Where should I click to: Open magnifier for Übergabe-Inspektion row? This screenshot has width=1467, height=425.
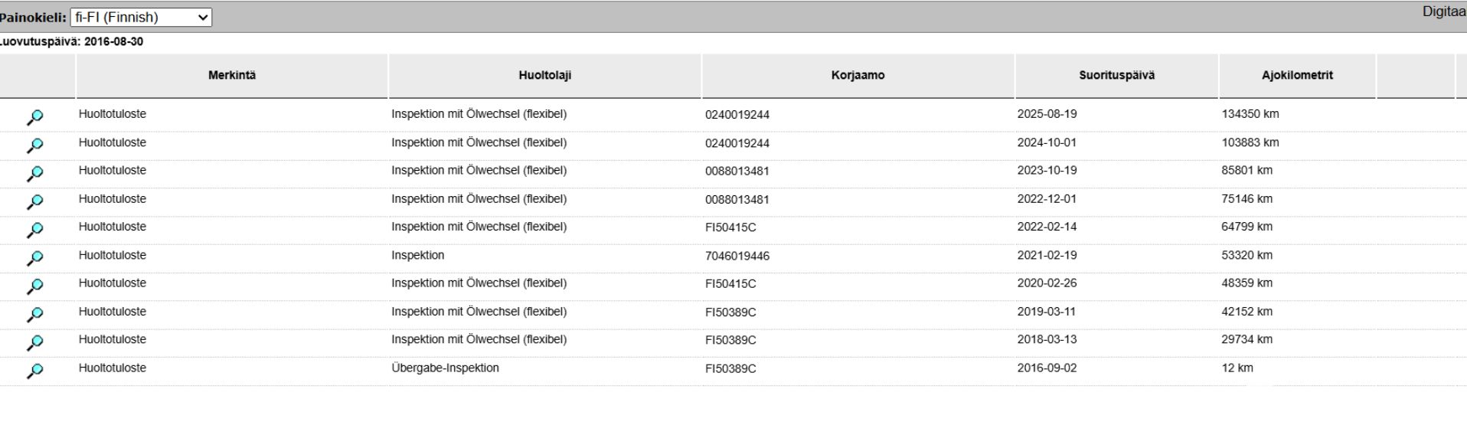pos(34,371)
